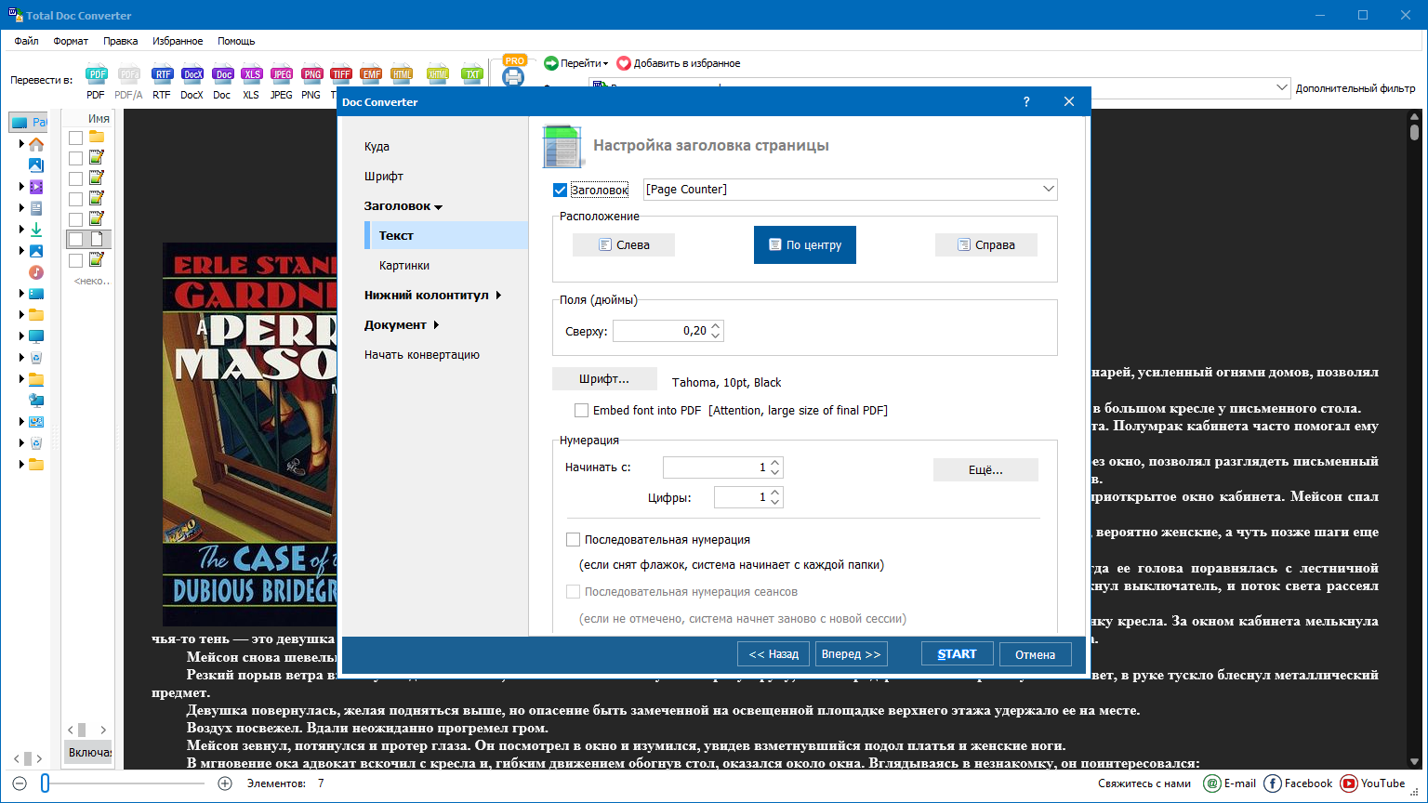
Task: Expand Нижний колонтитул section
Action: pos(432,296)
